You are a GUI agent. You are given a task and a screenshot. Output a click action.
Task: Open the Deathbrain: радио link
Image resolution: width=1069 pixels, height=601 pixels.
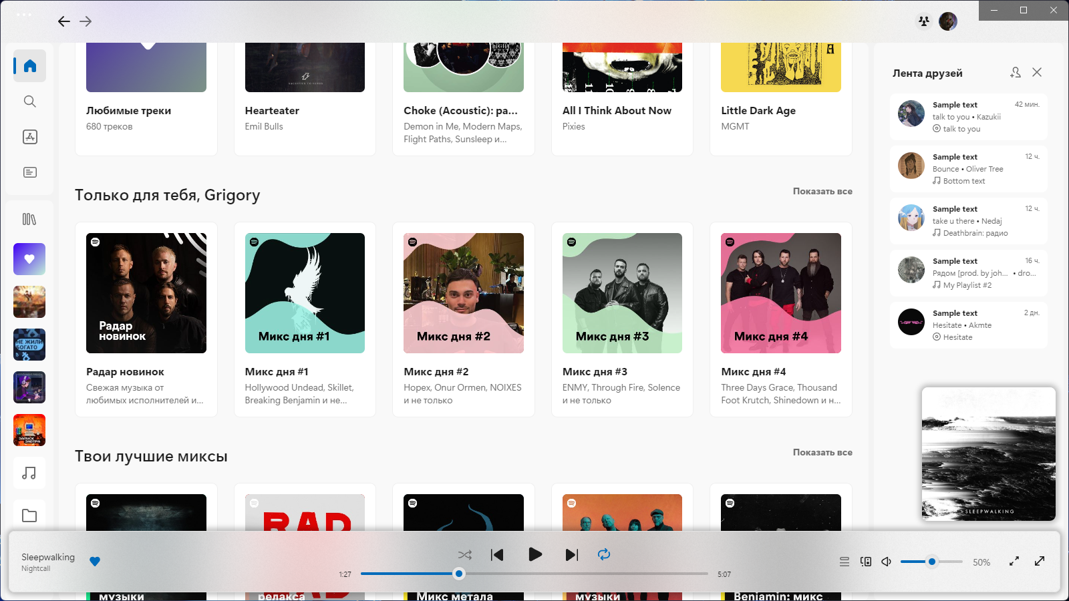975,233
